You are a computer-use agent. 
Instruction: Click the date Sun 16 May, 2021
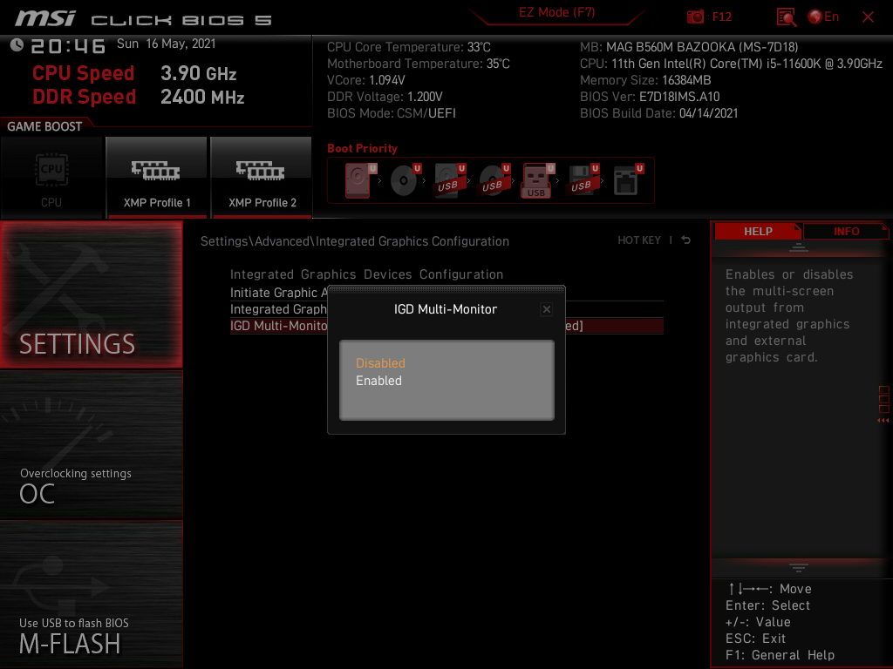point(167,44)
